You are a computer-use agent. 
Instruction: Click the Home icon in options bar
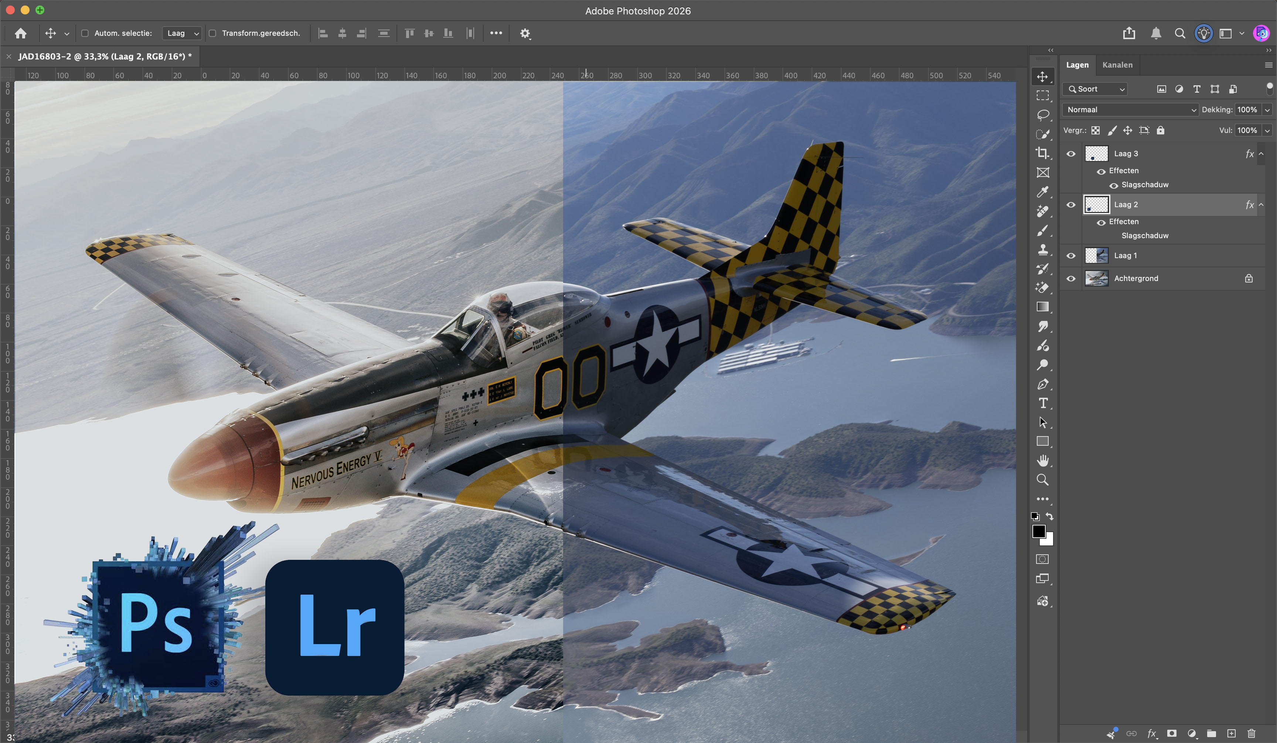[x=21, y=34]
